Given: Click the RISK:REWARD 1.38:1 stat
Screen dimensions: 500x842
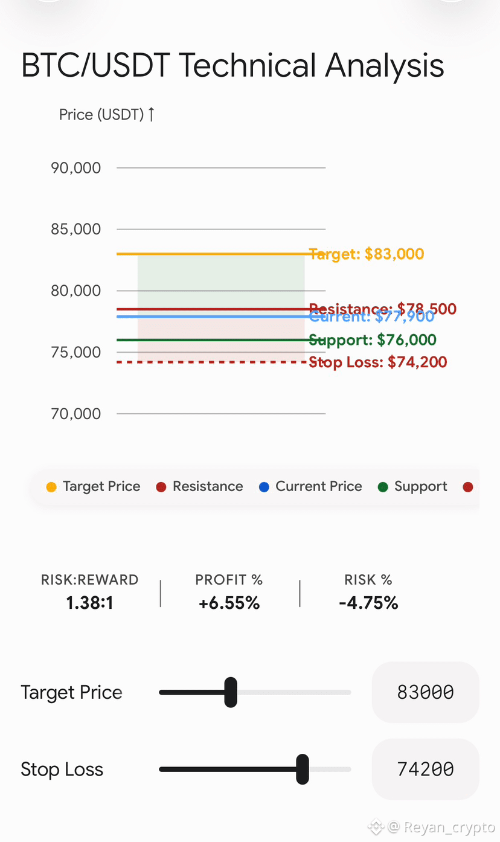Looking at the screenshot, I should coord(90,592).
